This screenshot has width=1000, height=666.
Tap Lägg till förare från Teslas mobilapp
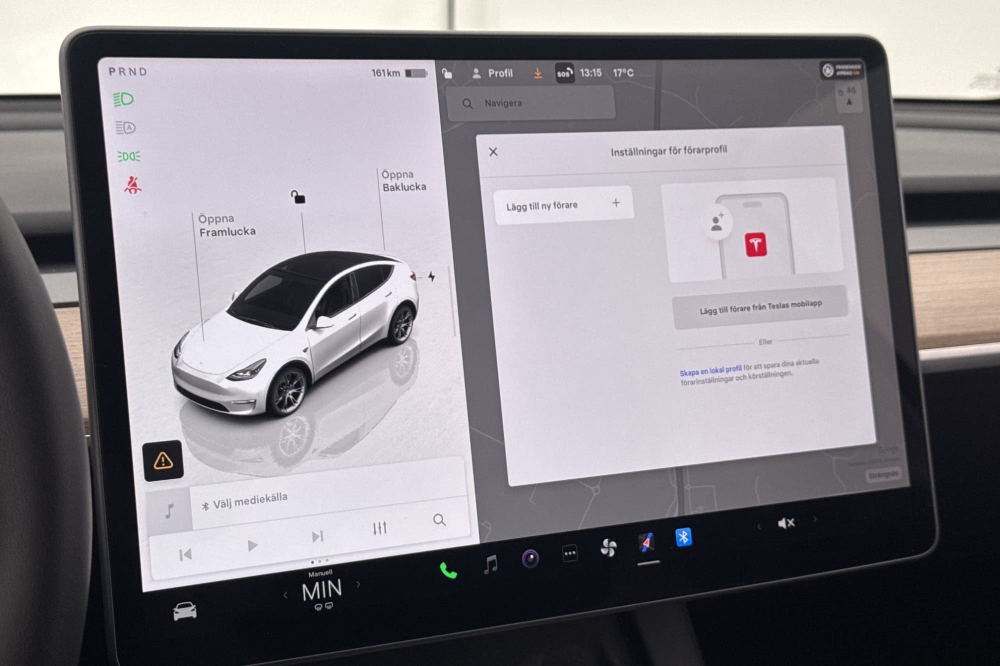(x=760, y=307)
